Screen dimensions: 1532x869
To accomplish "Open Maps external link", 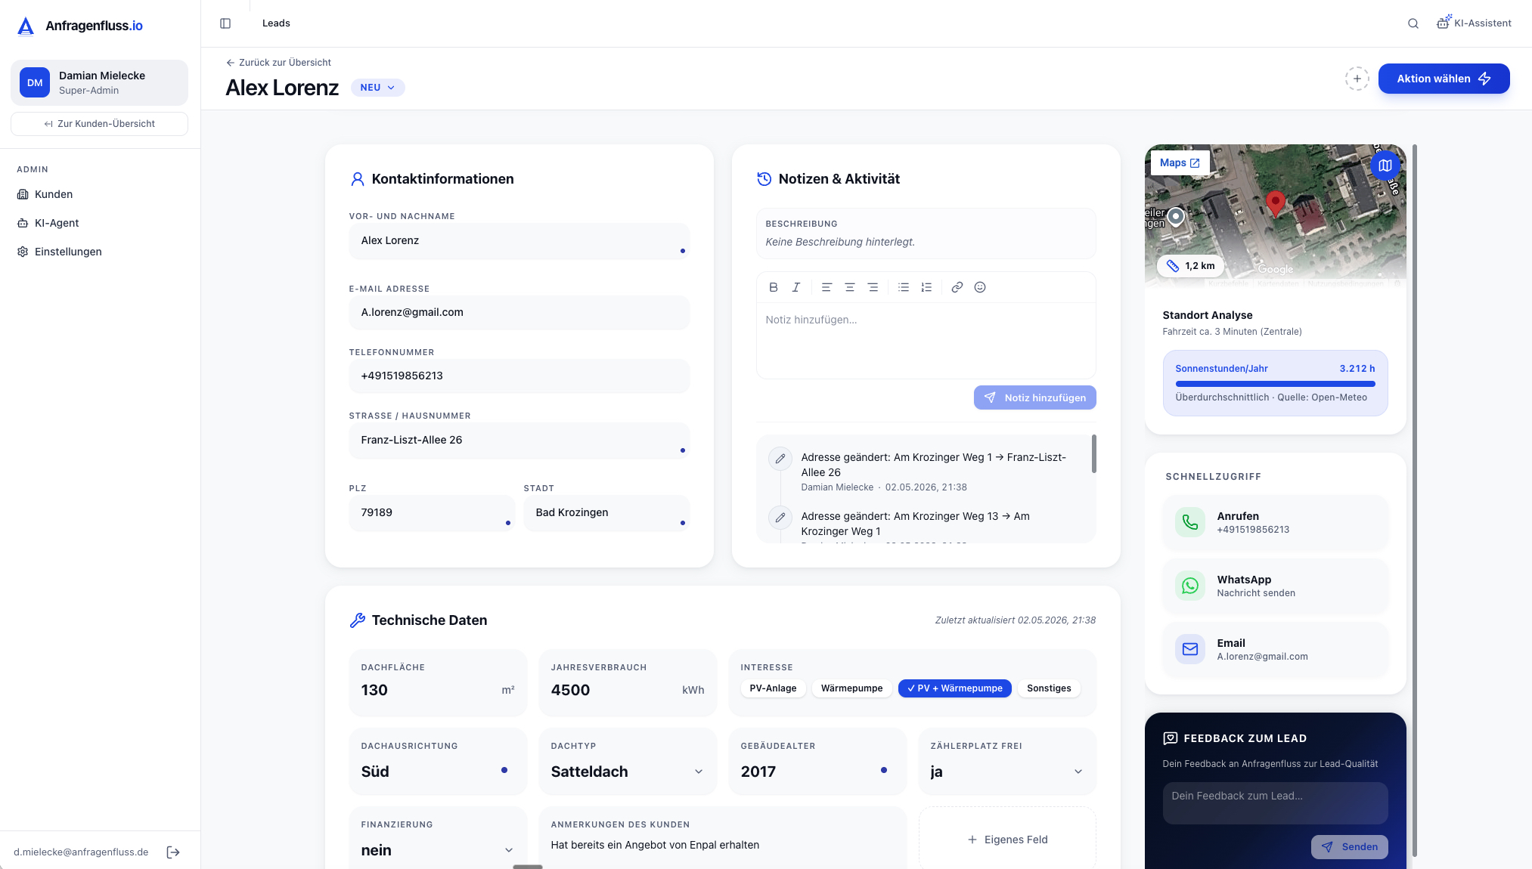I will (x=1180, y=163).
